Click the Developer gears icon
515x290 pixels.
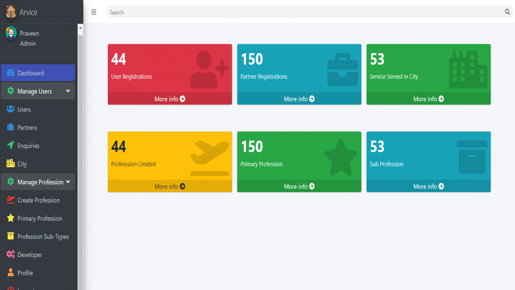(11, 254)
